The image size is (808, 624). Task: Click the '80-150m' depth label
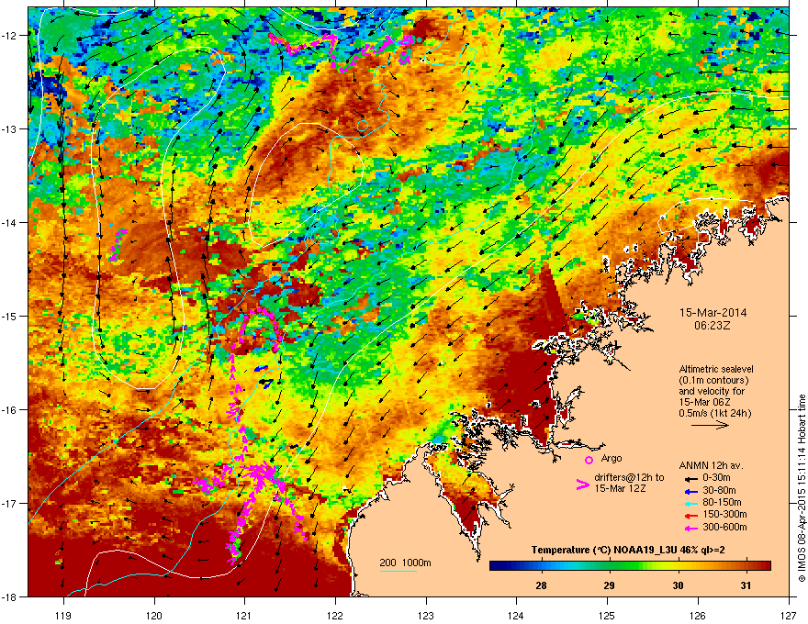(x=722, y=502)
